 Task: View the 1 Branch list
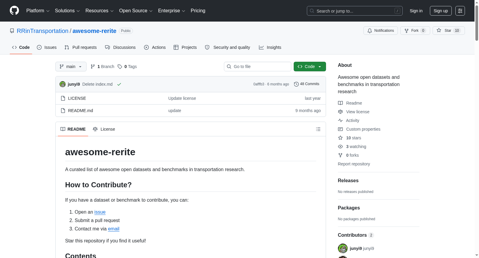(x=102, y=67)
